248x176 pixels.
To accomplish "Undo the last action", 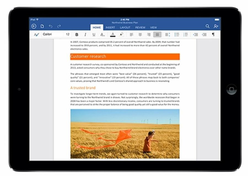I will (50, 26).
